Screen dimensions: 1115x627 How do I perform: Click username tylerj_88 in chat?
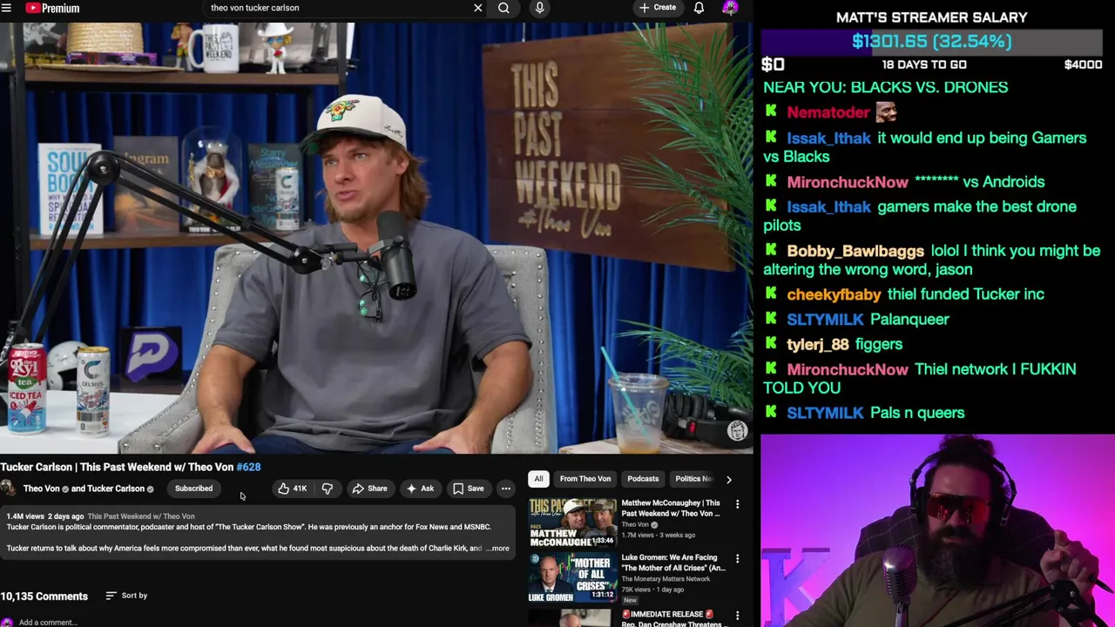[818, 344]
